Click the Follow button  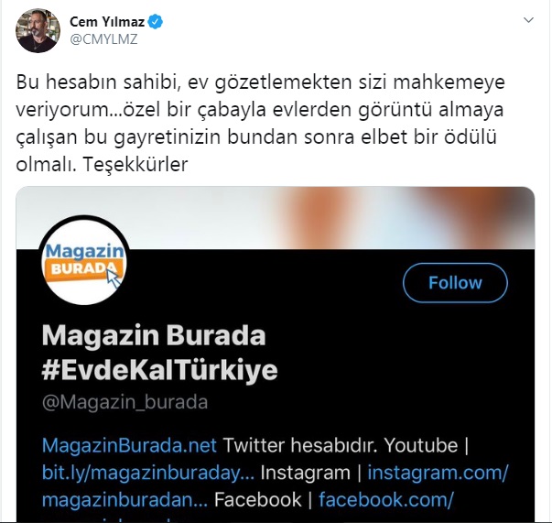(455, 283)
